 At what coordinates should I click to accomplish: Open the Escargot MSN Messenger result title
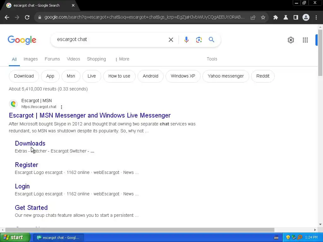tap(90, 115)
